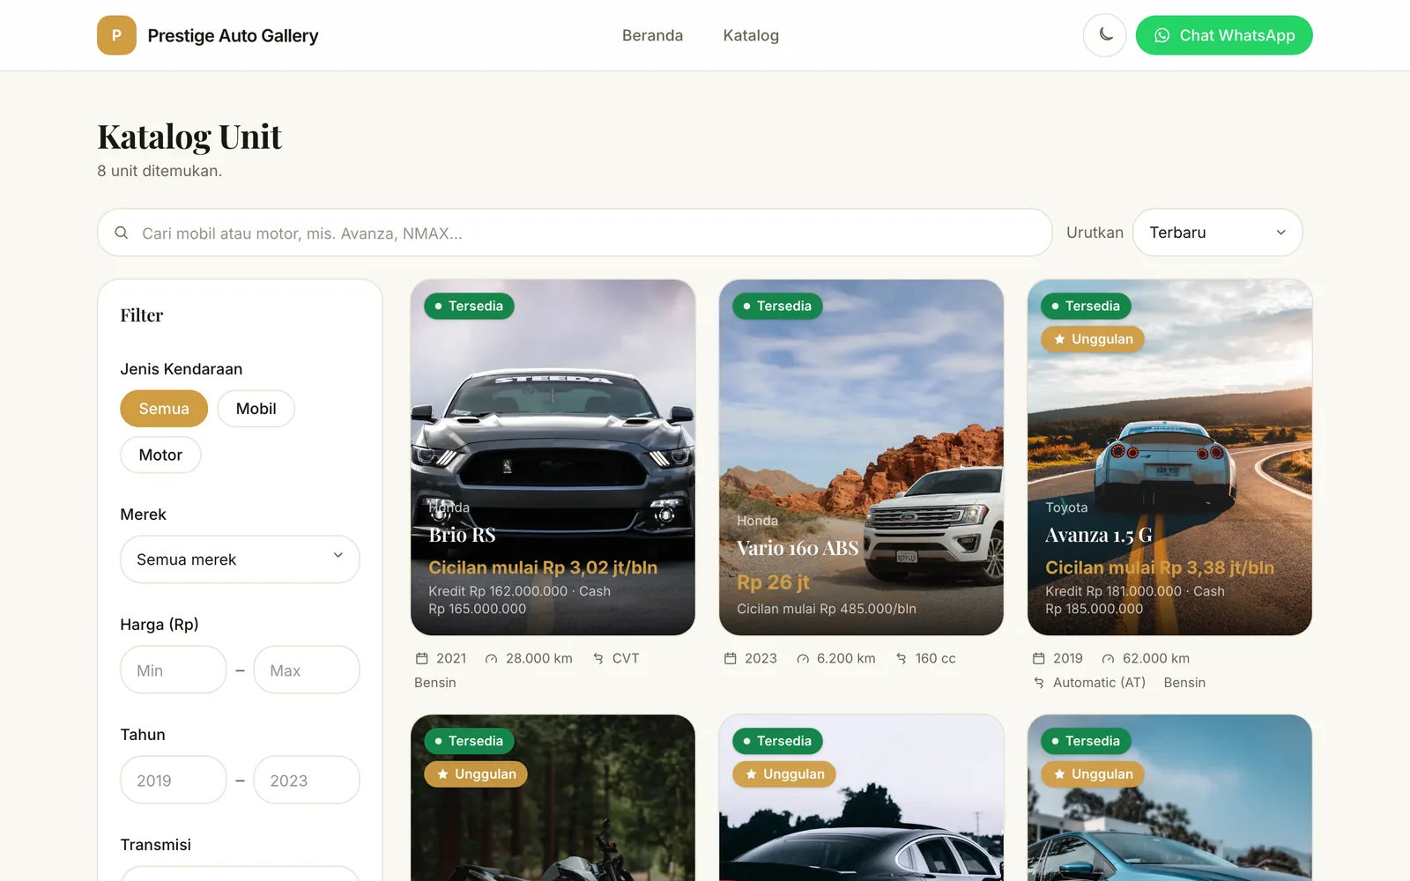
Task: Click the Tersedia badge on Brio RS
Action: click(x=469, y=306)
